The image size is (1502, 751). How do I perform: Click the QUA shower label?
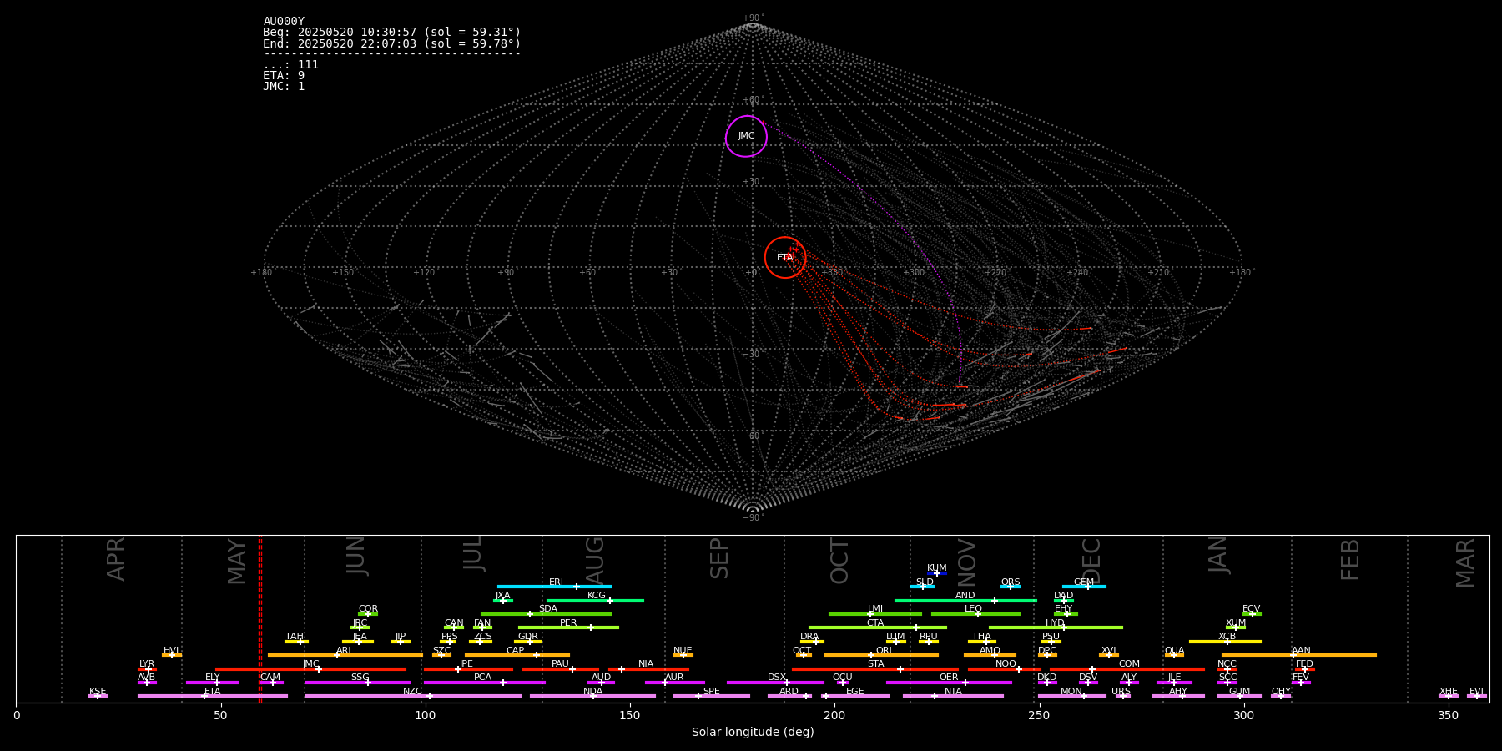click(1175, 651)
